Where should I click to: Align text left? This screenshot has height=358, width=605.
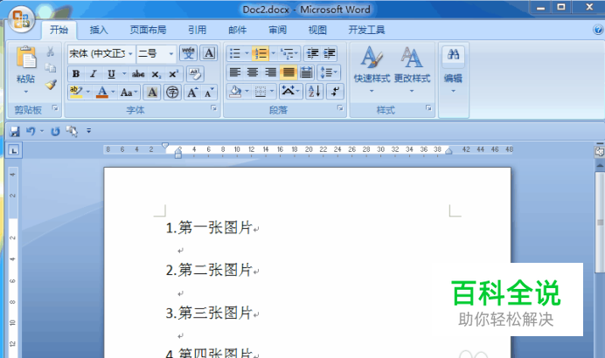234,72
